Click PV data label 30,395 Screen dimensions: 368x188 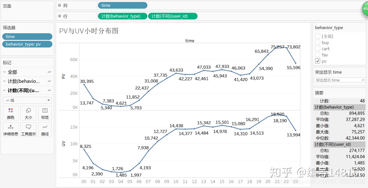[x=88, y=81]
